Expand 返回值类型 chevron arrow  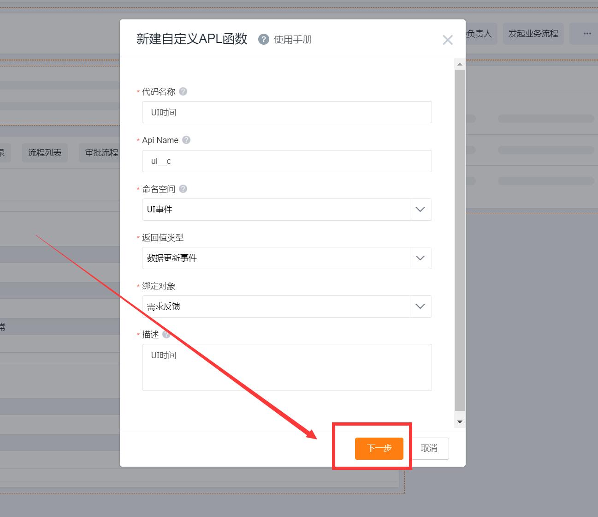(x=420, y=258)
